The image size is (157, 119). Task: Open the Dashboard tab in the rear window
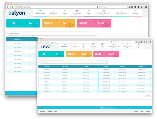click(x=40, y=13)
